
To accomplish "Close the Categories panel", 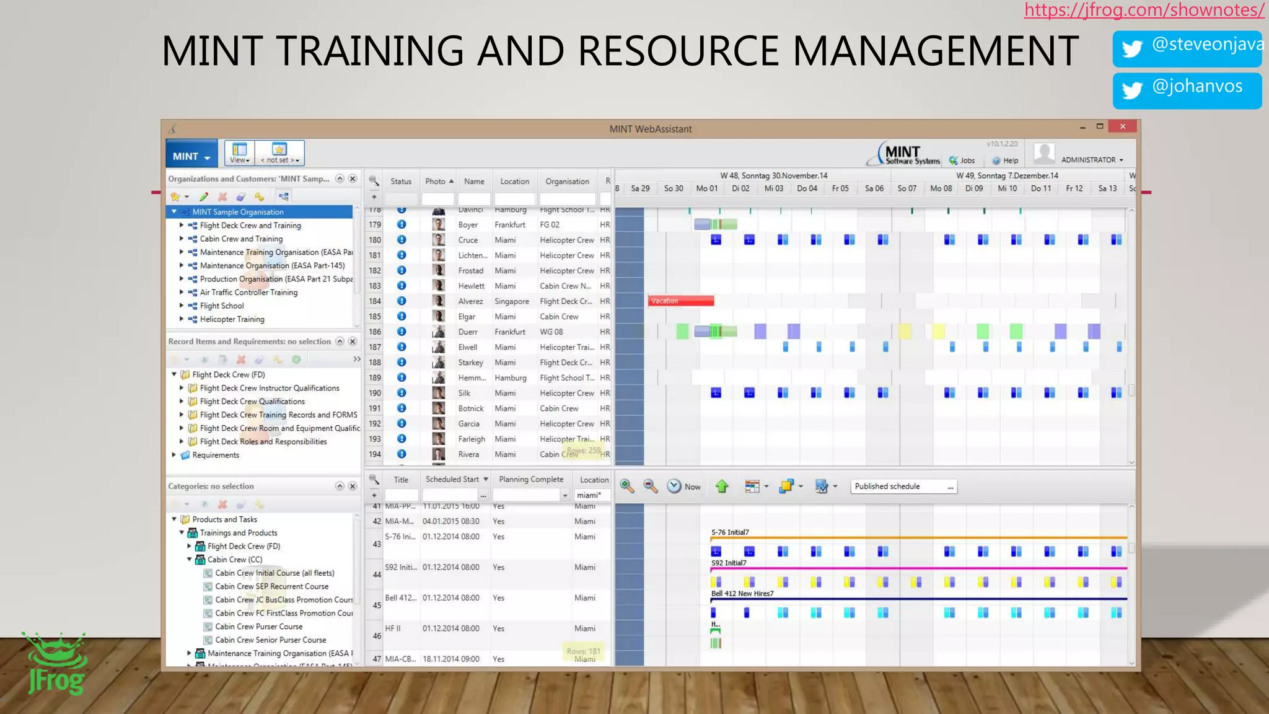I will pyautogui.click(x=353, y=486).
